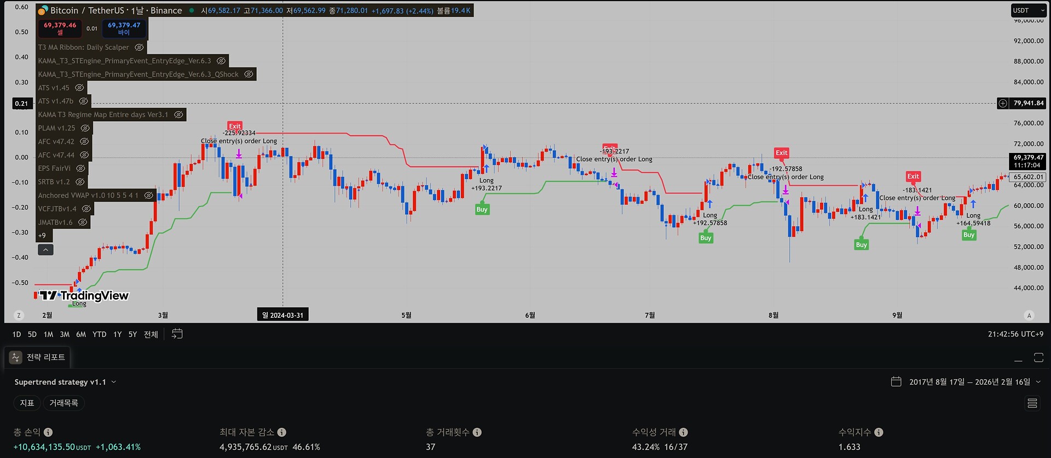The height and width of the screenshot is (458, 1051).
Task: Select the 3M time range
Action: pos(65,334)
